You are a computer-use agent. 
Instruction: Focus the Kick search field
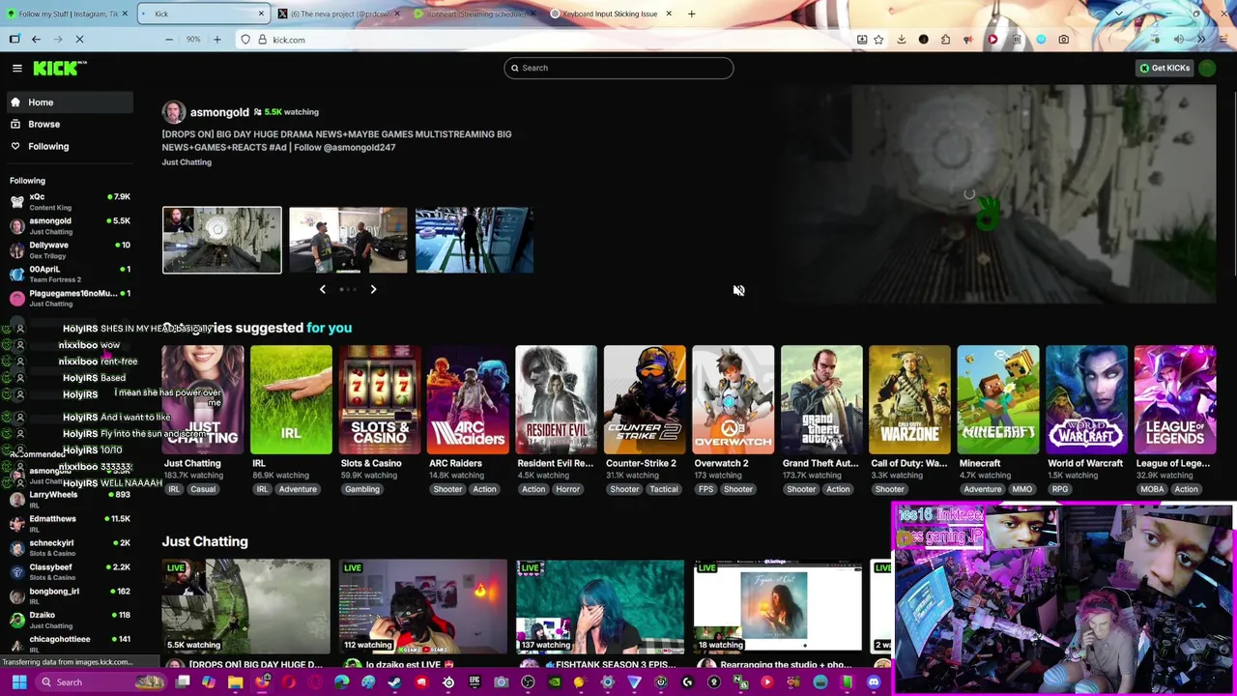(x=618, y=68)
